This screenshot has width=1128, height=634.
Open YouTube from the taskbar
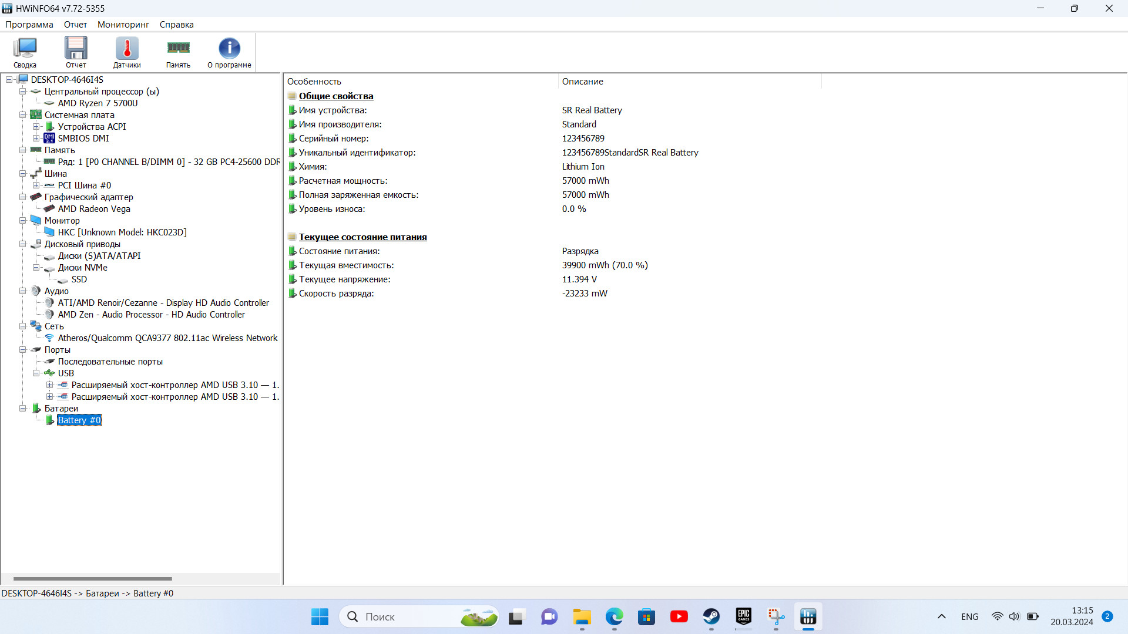pos(679,617)
